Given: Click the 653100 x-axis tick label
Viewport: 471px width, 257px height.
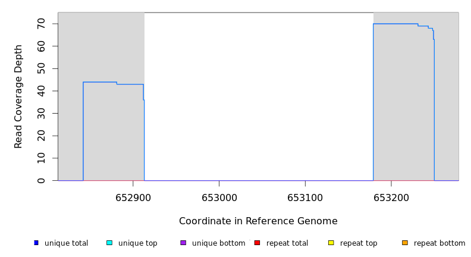Looking at the screenshot, I should [305, 198].
